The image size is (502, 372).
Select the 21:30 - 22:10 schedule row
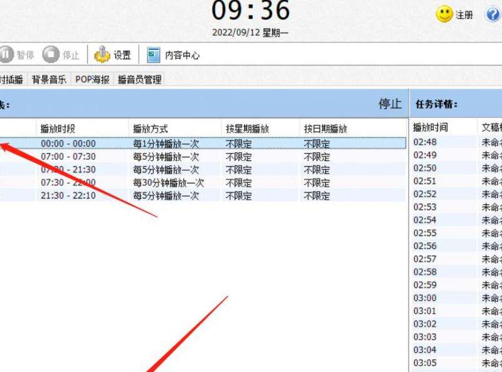pyautogui.click(x=75, y=195)
